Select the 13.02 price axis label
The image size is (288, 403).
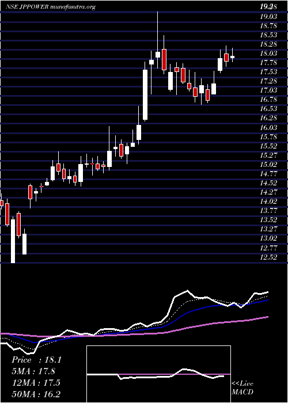(x=268, y=238)
